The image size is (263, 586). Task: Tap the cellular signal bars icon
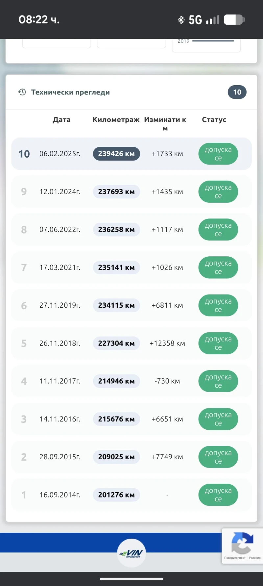click(213, 20)
